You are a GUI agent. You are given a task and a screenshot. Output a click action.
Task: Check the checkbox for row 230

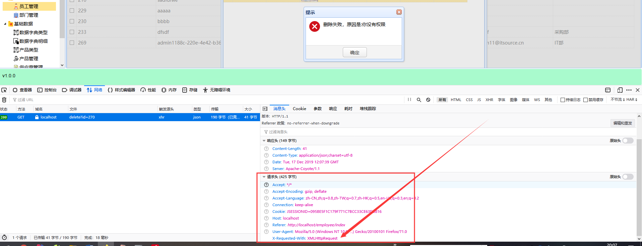(72, 21)
